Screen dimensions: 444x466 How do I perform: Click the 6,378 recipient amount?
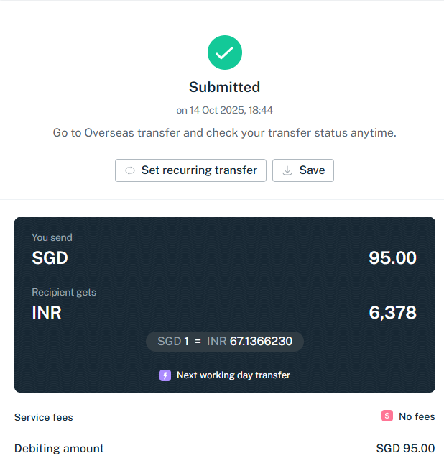[392, 313]
